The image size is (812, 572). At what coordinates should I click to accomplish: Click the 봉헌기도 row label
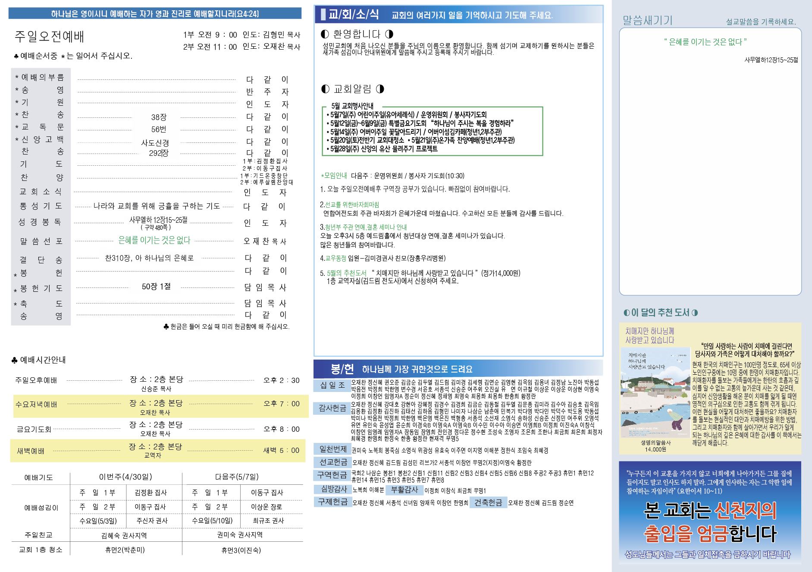click(x=41, y=288)
